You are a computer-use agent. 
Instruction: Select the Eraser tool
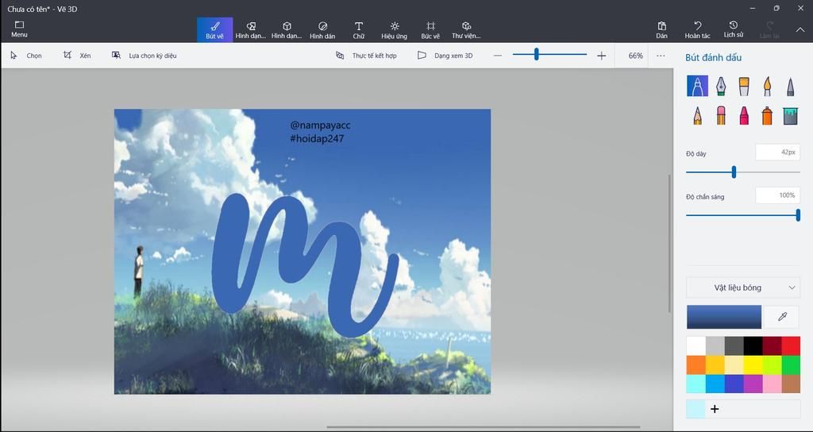click(721, 115)
